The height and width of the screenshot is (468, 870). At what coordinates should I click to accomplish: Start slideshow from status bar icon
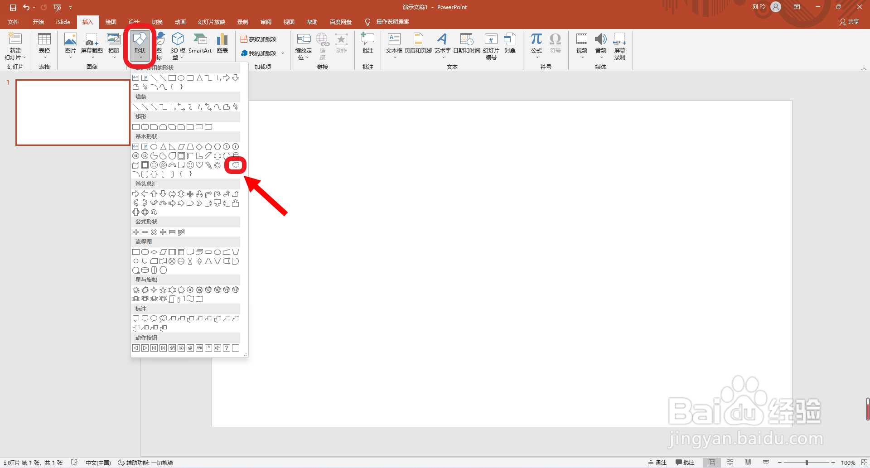point(766,463)
